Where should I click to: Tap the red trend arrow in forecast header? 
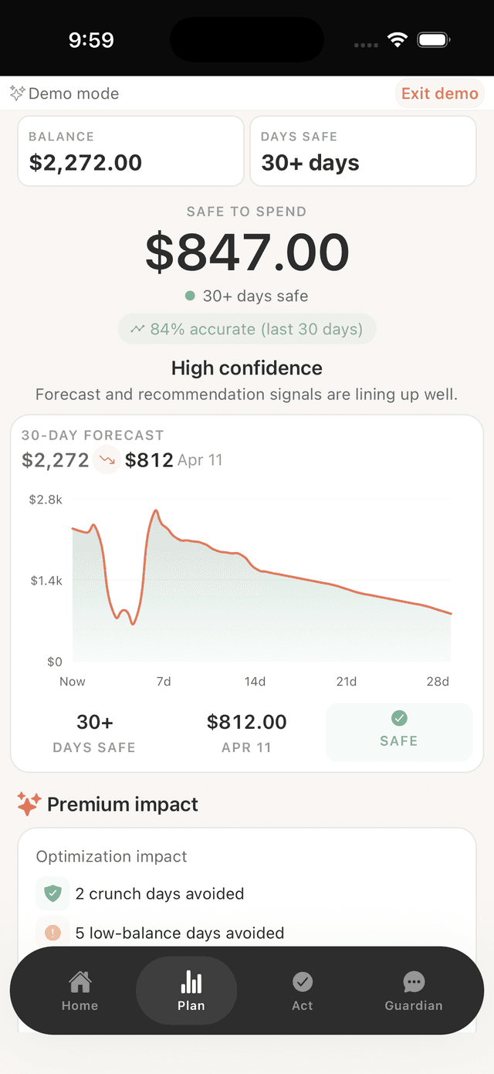[x=107, y=460]
